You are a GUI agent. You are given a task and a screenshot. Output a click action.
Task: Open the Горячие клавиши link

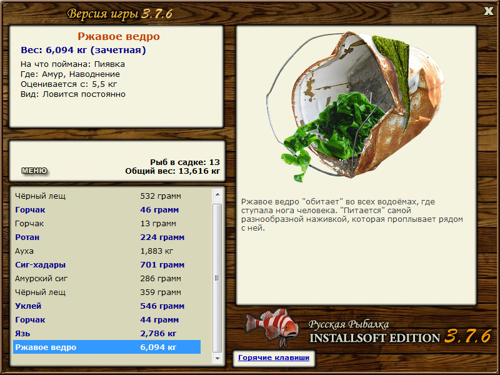[x=274, y=357]
